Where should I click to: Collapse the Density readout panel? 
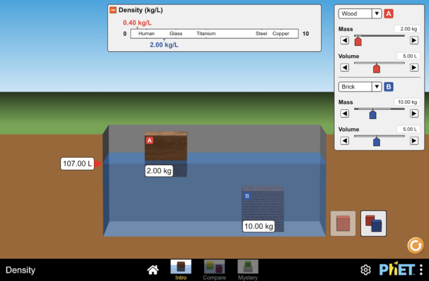pyautogui.click(x=113, y=10)
